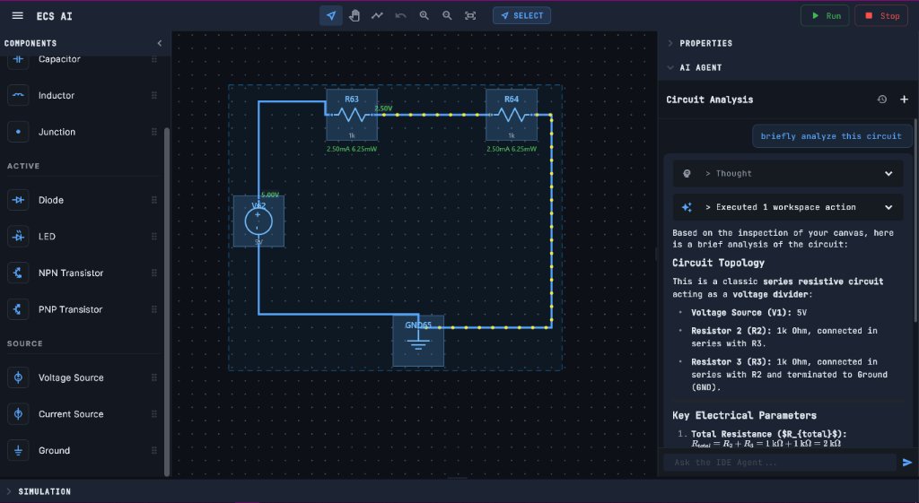Screen dimensions: 919x503
Task: Click the Circuit Topology heading
Action: coord(718,263)
